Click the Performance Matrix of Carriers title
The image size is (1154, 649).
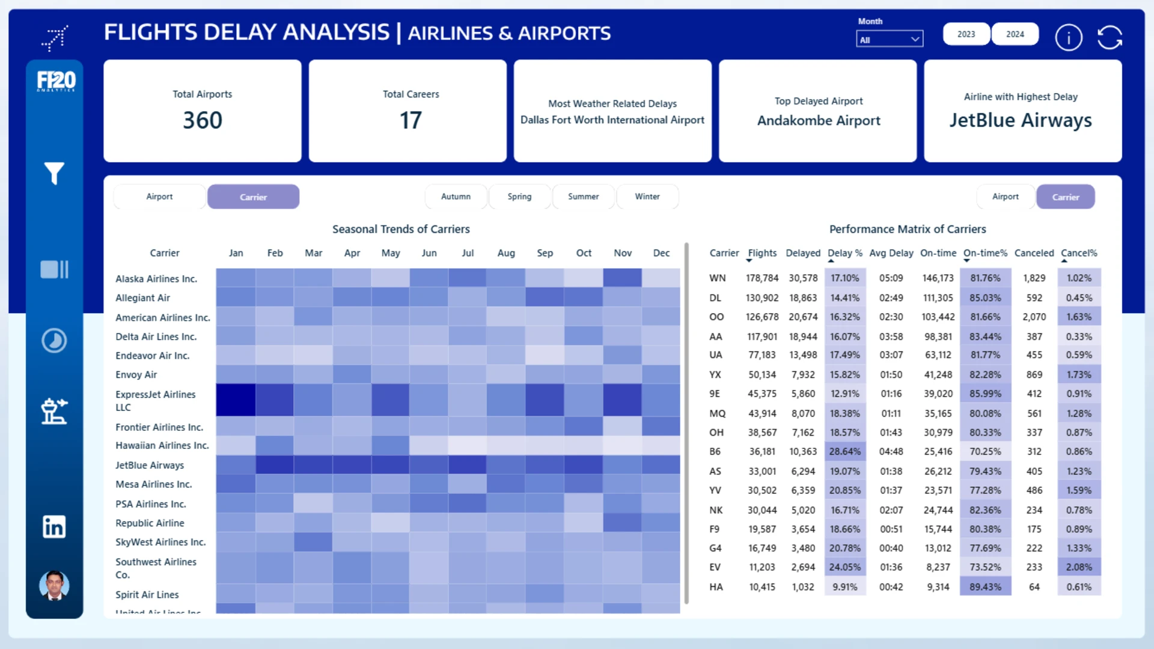pos(908,229)
